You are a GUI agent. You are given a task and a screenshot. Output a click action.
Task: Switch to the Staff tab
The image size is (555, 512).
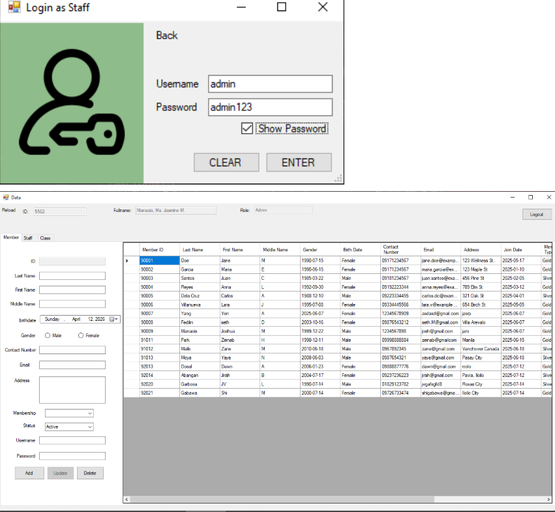click(x=28, y=238)
